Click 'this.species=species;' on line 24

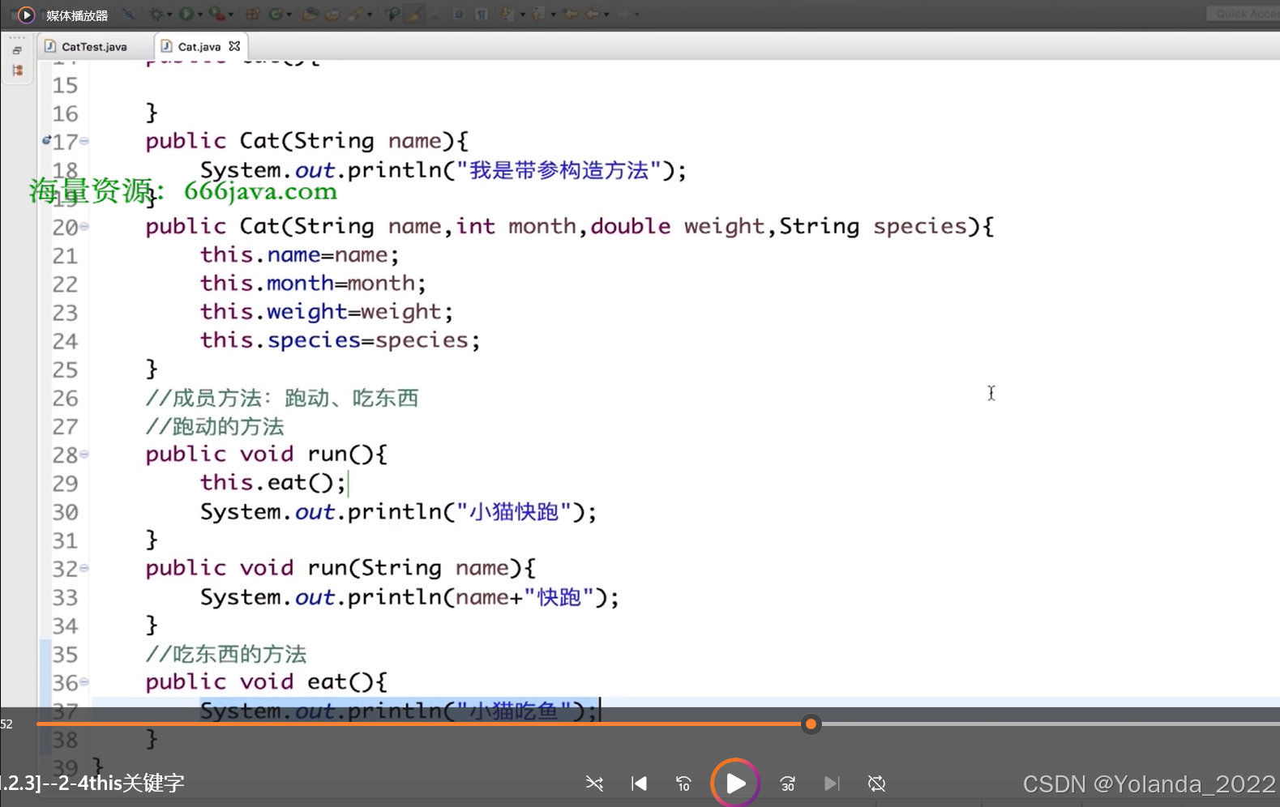[340, 340]
